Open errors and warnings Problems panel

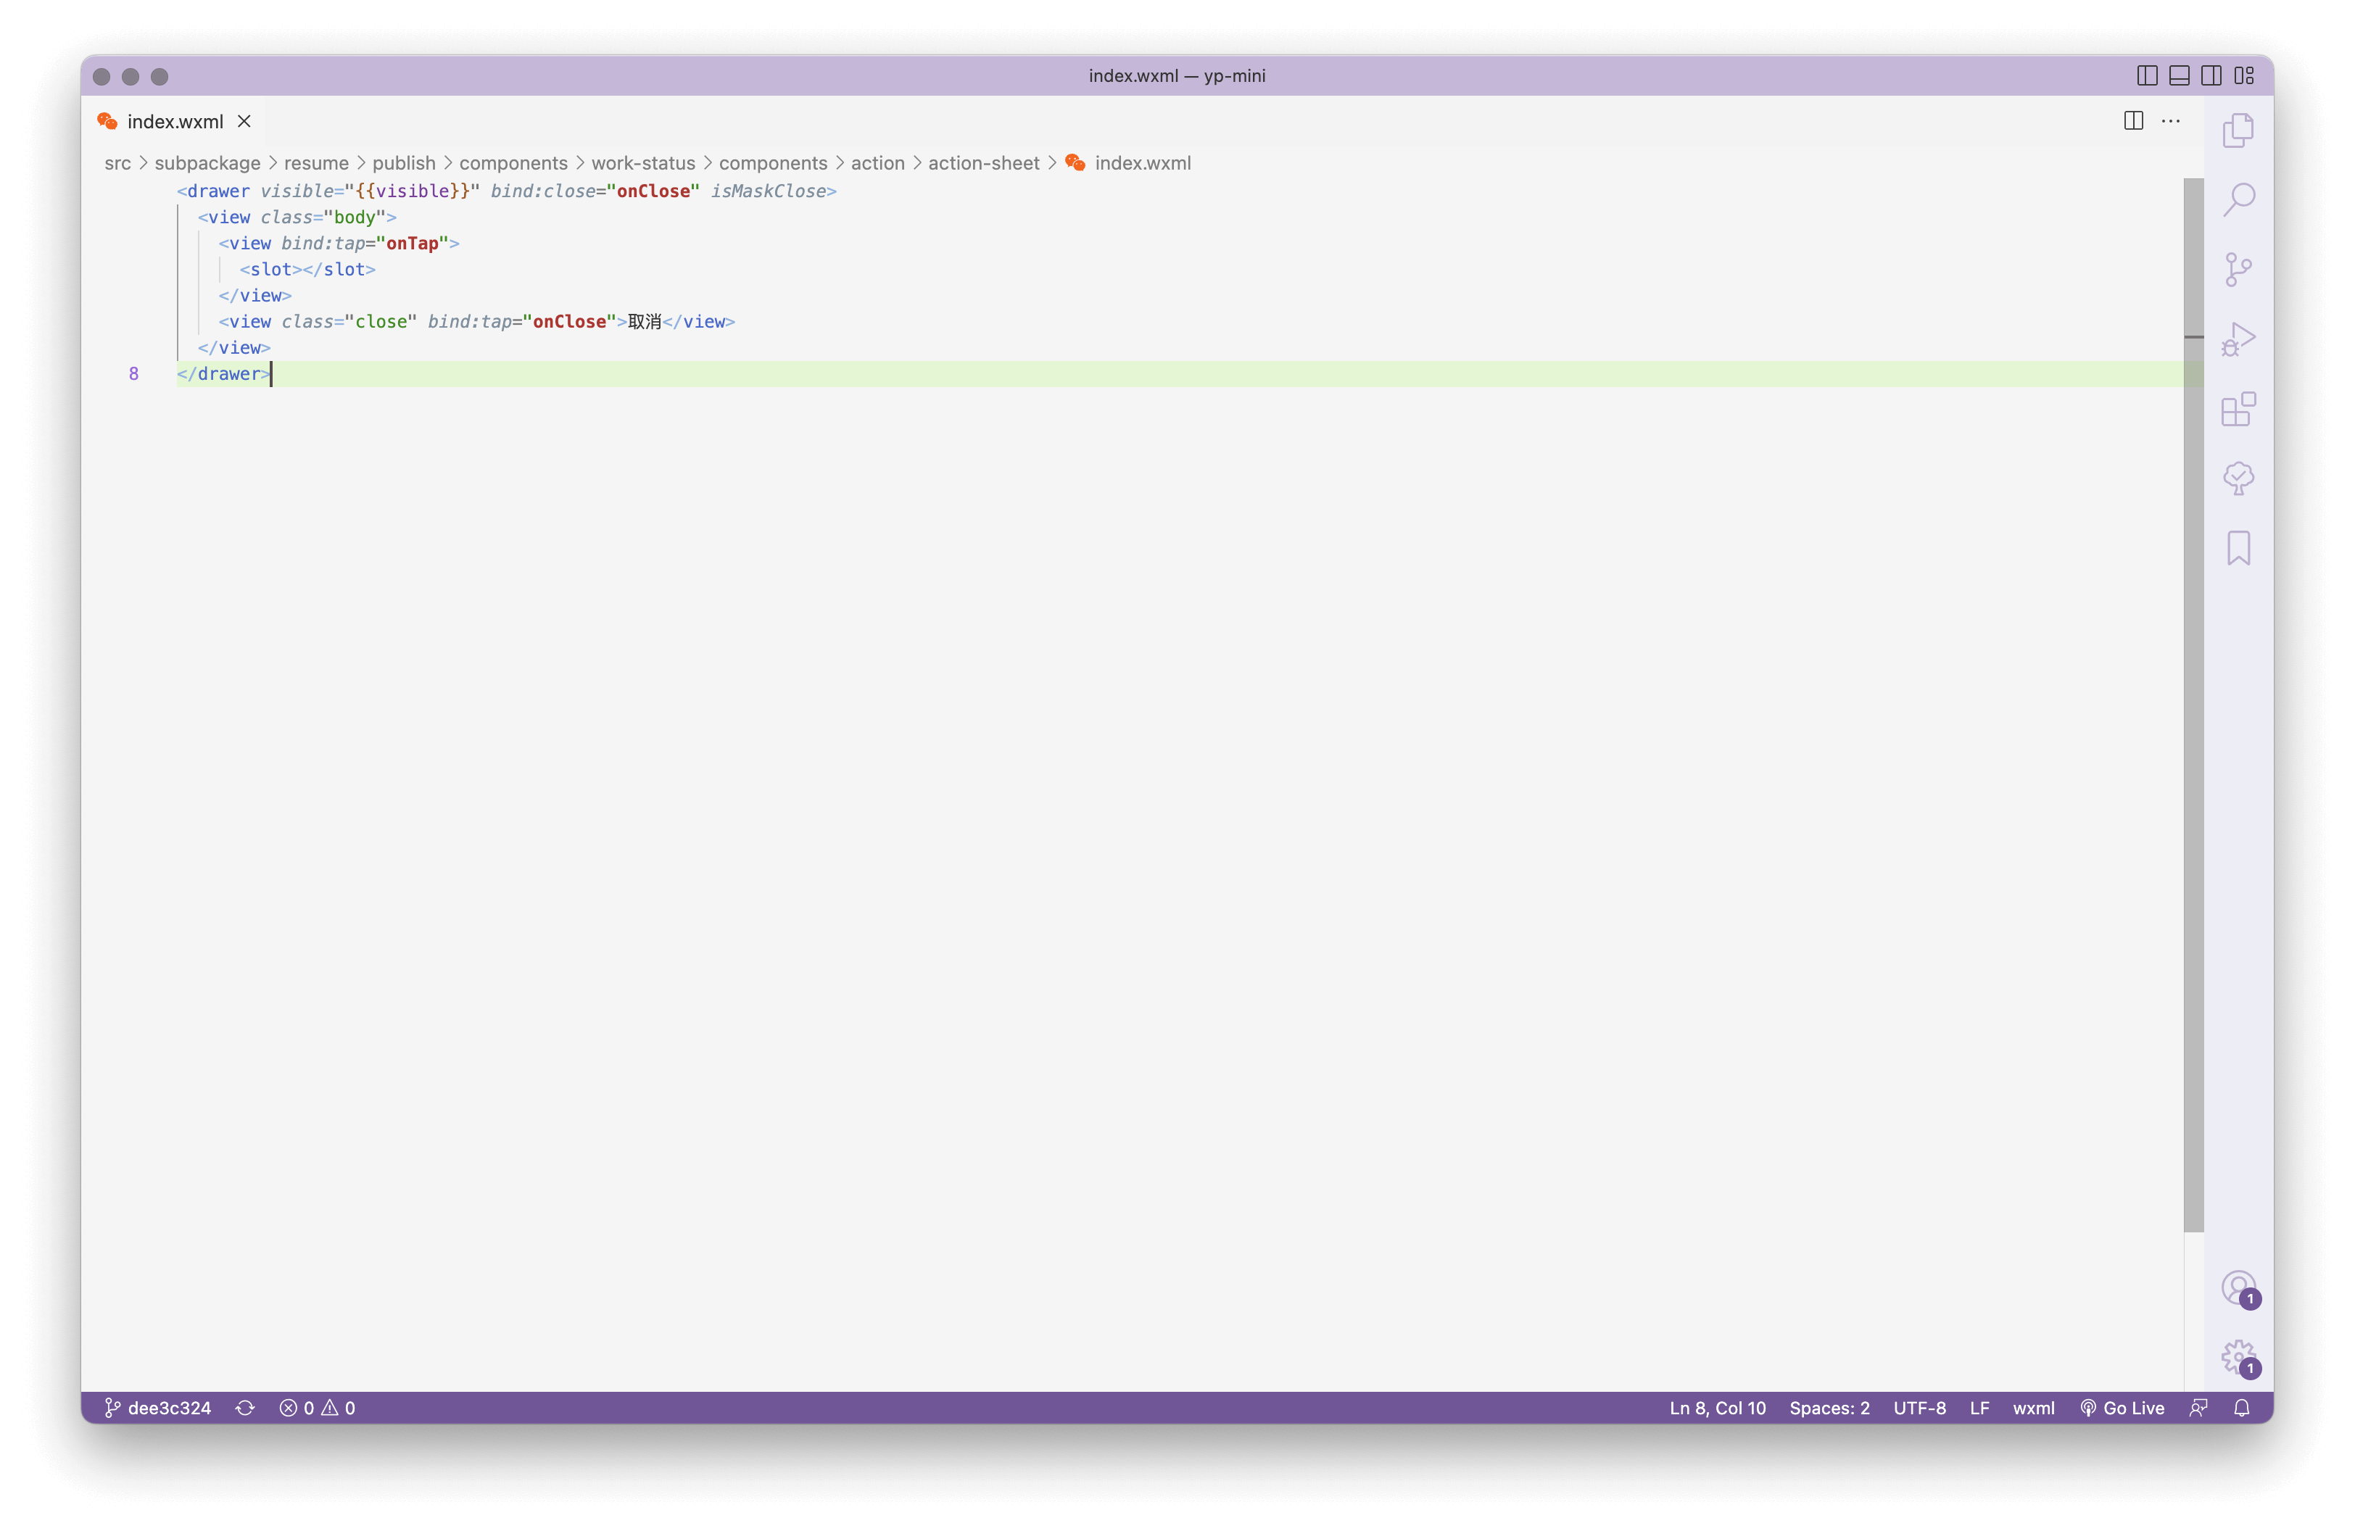tap(317, 1407)
